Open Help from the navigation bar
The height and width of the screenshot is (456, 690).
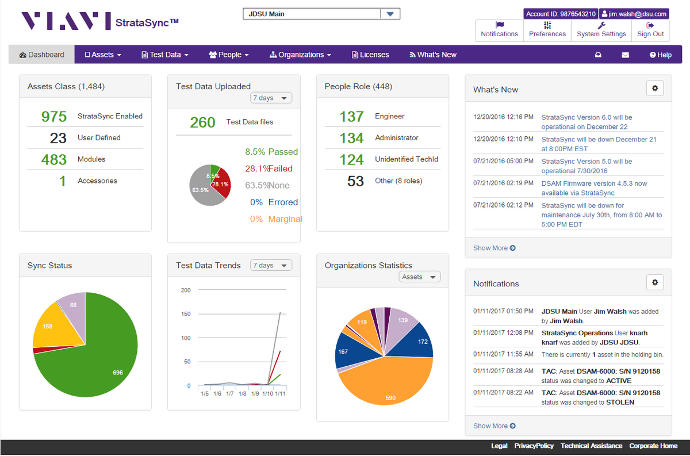(x=660, y=55)
